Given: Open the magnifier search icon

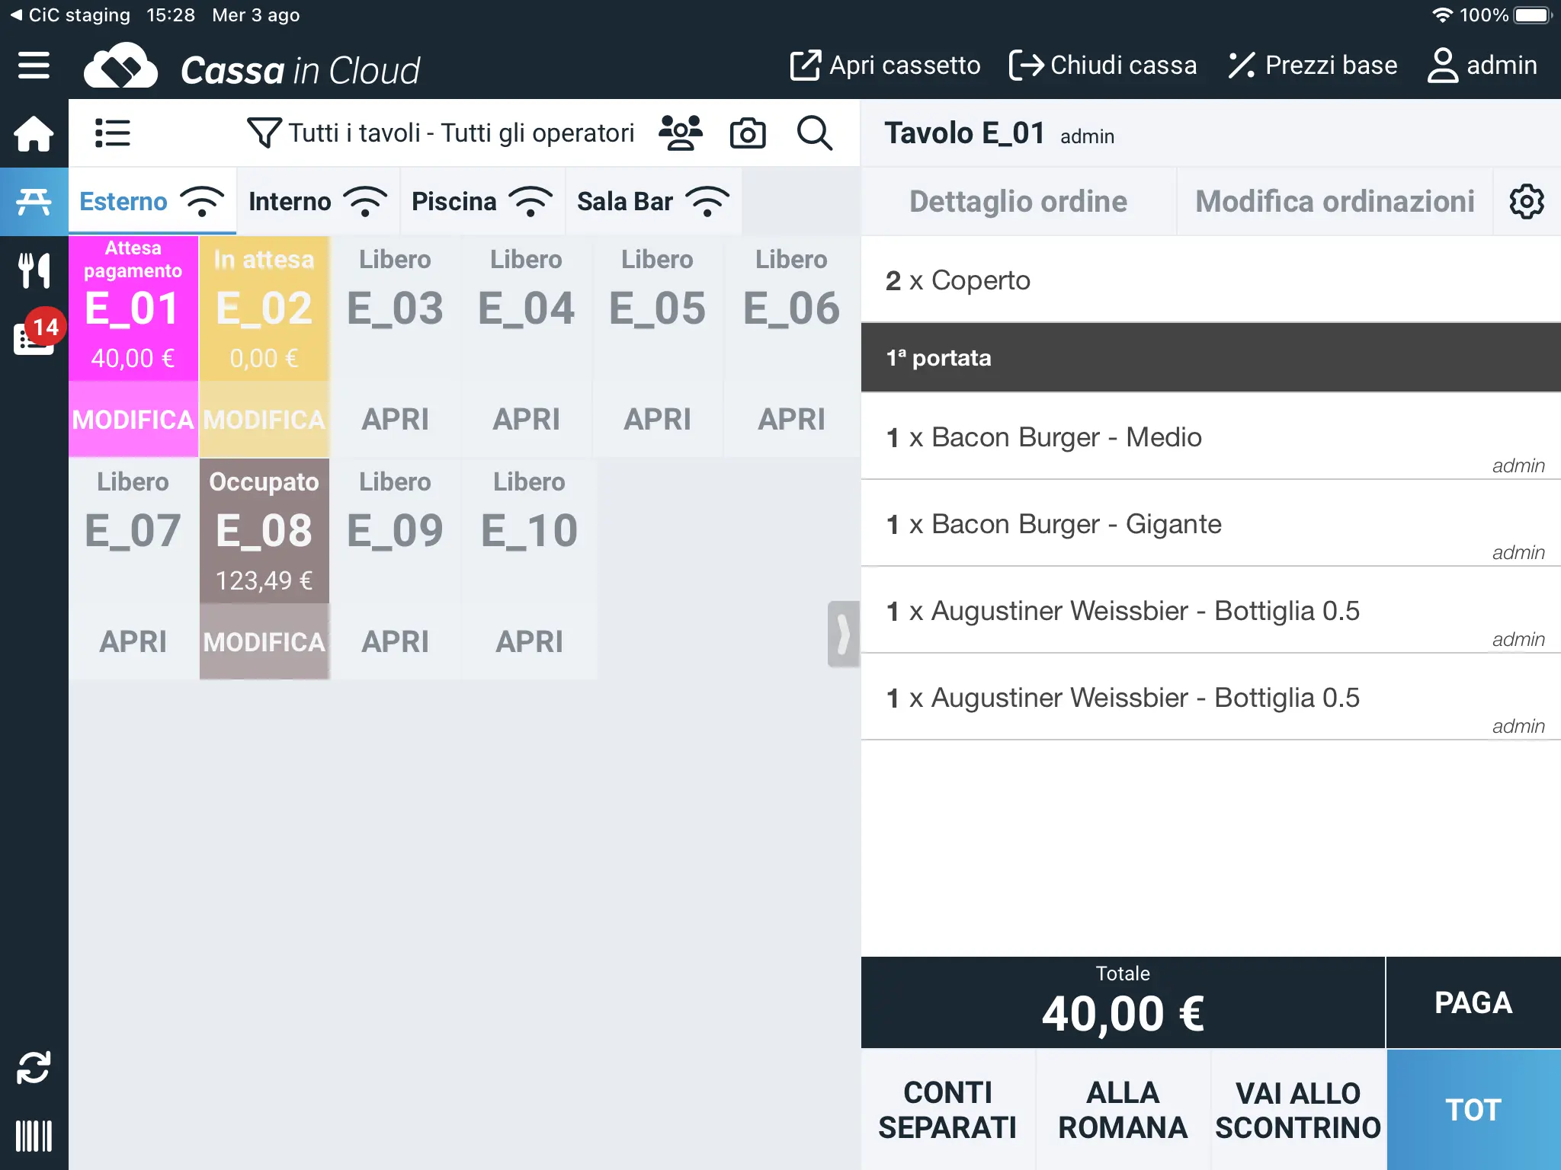Looking at the screenshot, I should point(814,133).
